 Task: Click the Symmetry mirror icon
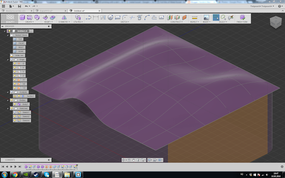64,17
